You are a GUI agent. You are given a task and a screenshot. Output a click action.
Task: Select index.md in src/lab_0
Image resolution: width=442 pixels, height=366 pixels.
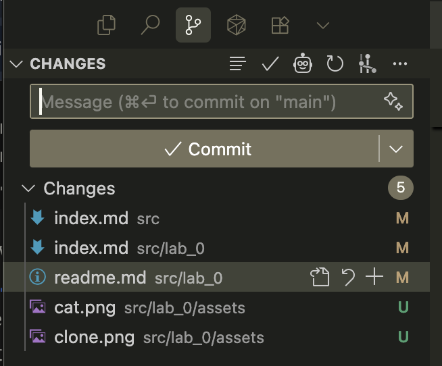pos(91,248)
